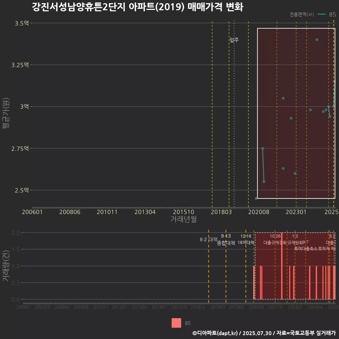Click the pink 85 swatch in the bottom legend
Viewport: 339px width, 339px height.
coord(176,323)
